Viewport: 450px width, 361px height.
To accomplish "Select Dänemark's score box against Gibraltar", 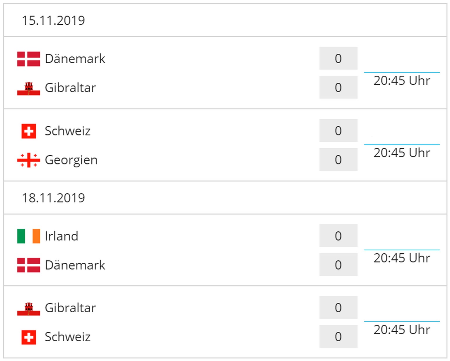I will pos(338,58).
